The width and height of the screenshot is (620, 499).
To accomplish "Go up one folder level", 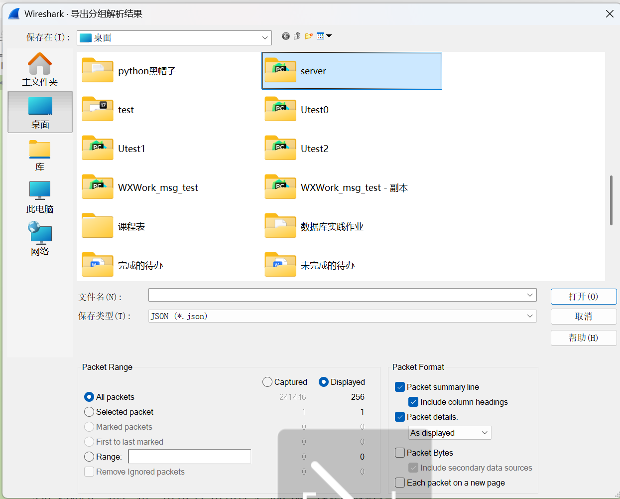I will coord(297,36).
